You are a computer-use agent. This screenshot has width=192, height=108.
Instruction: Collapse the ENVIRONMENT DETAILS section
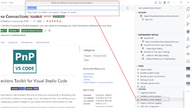[x=137, y=35]
